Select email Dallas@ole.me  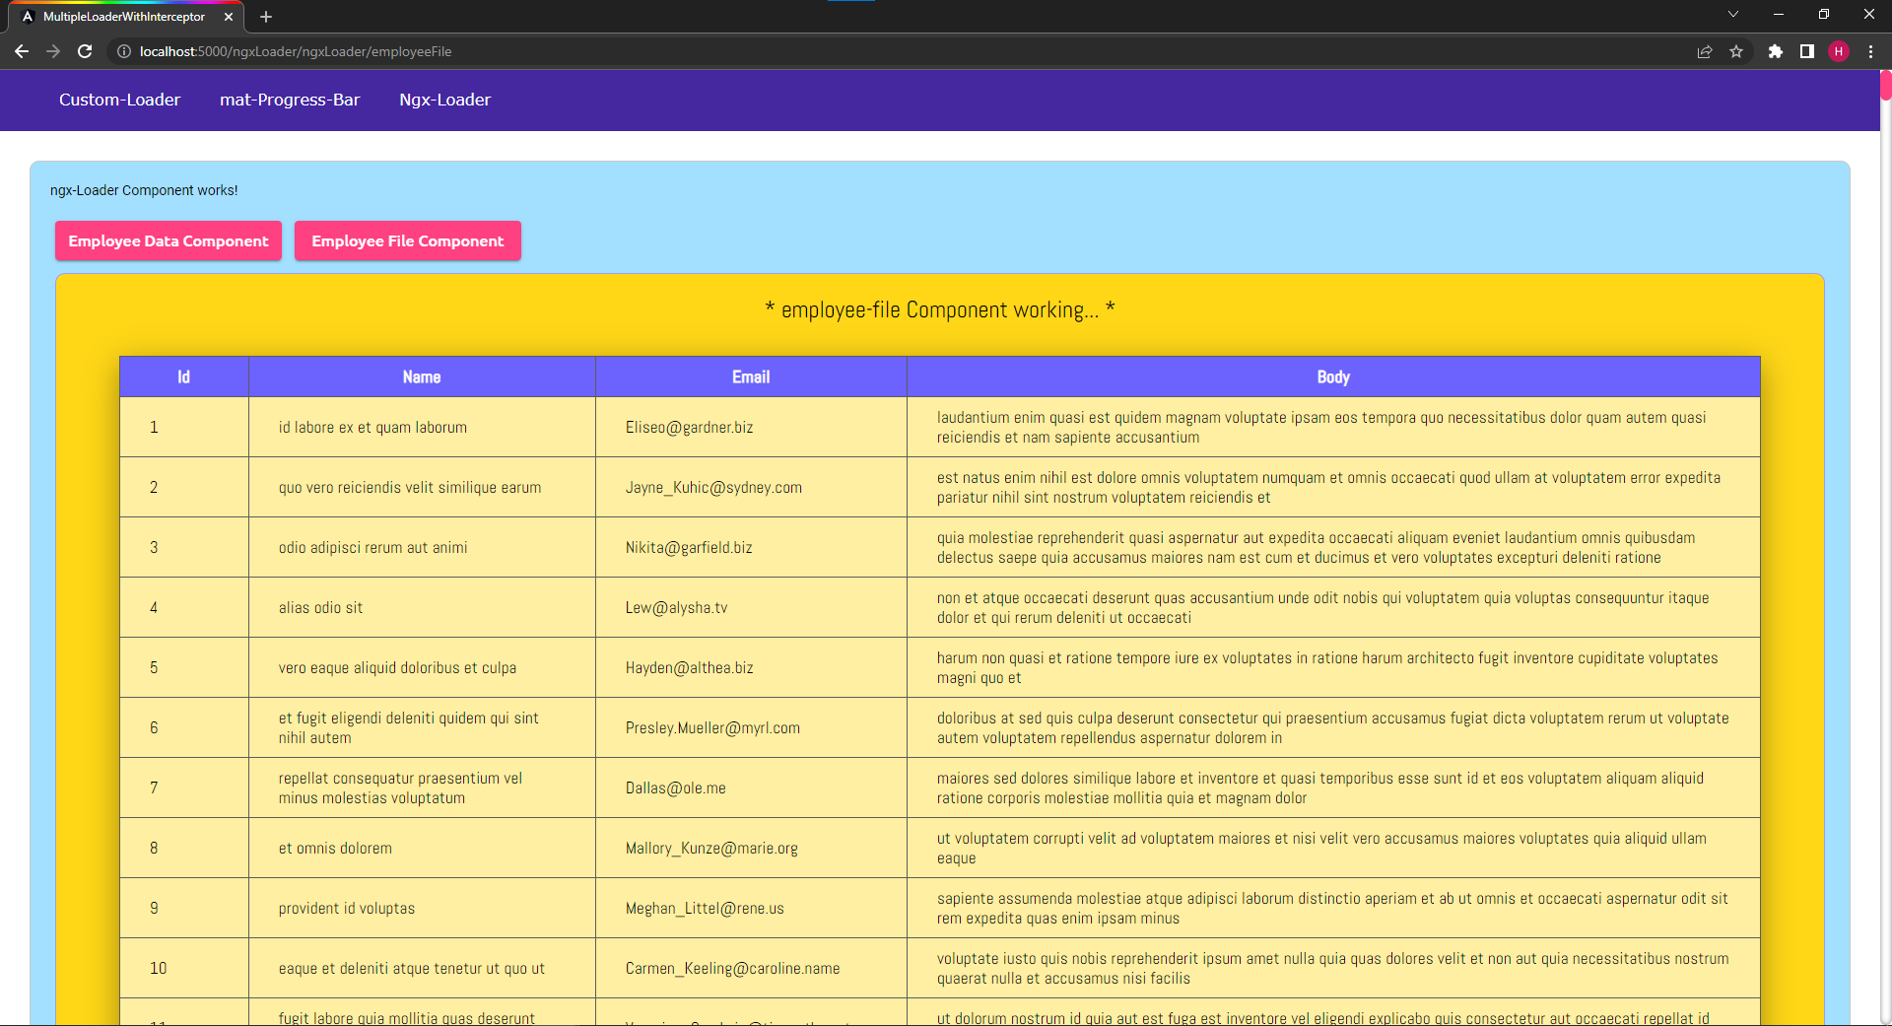point(675,787)
